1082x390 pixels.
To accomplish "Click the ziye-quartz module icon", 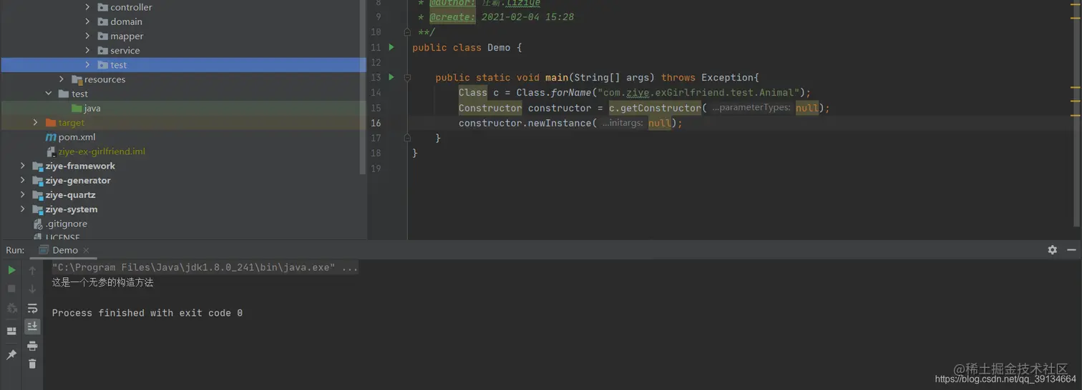I will (x=38, y=195).
